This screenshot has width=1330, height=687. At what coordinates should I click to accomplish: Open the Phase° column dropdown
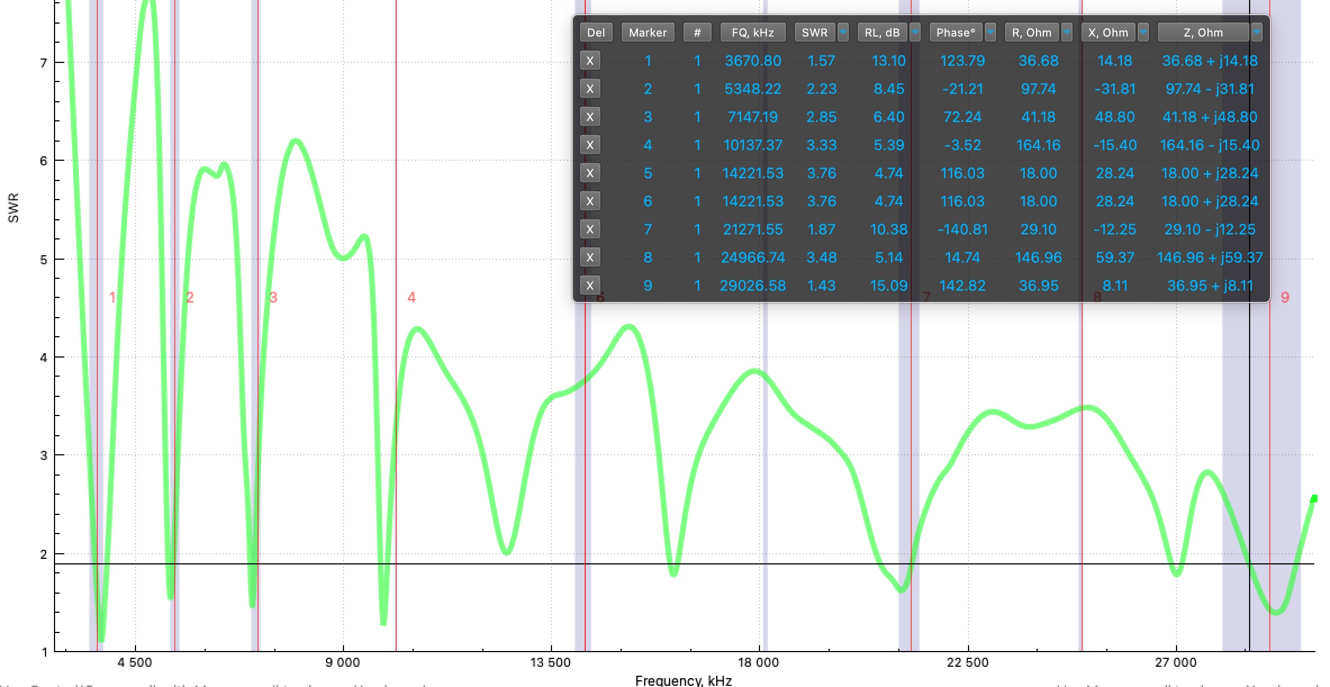click(991, 33)
